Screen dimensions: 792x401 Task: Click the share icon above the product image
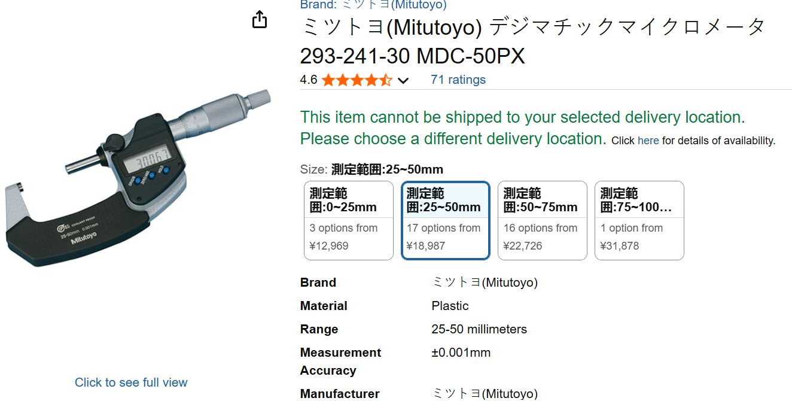click(259, 19)
